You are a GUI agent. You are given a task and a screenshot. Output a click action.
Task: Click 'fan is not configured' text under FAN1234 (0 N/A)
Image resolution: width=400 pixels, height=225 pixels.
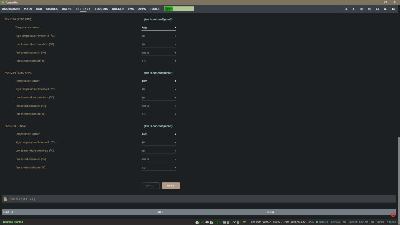[158, 126]
